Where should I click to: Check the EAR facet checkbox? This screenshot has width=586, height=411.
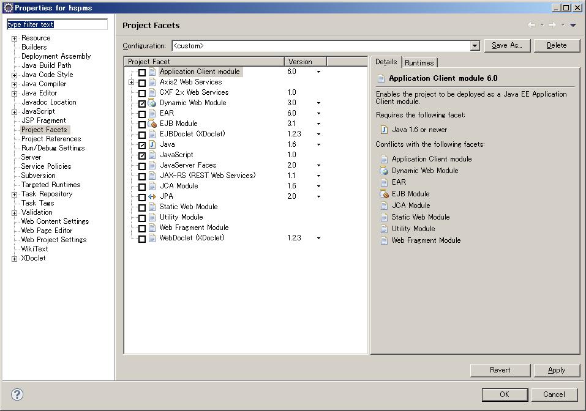142,114
